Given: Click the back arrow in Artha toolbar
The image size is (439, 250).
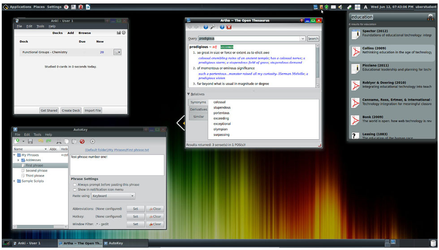Looking at the screenshot, I should (190, 27).
